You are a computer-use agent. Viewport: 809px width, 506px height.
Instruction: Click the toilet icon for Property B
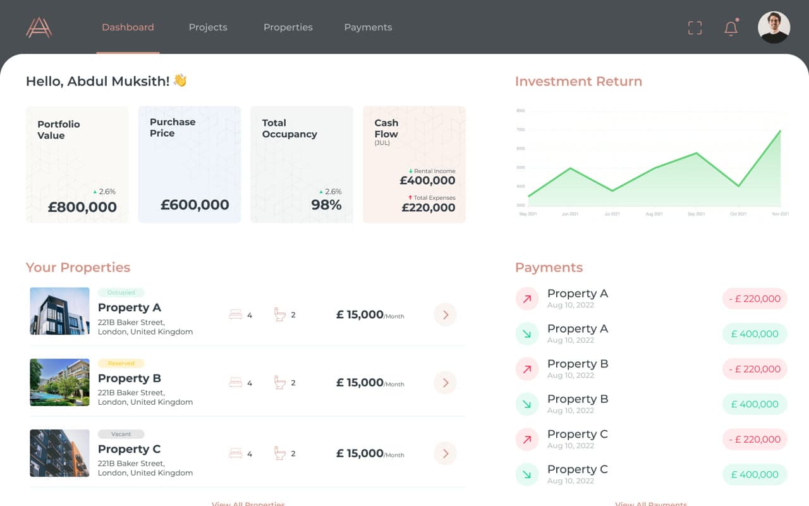[x=280, y=383]
